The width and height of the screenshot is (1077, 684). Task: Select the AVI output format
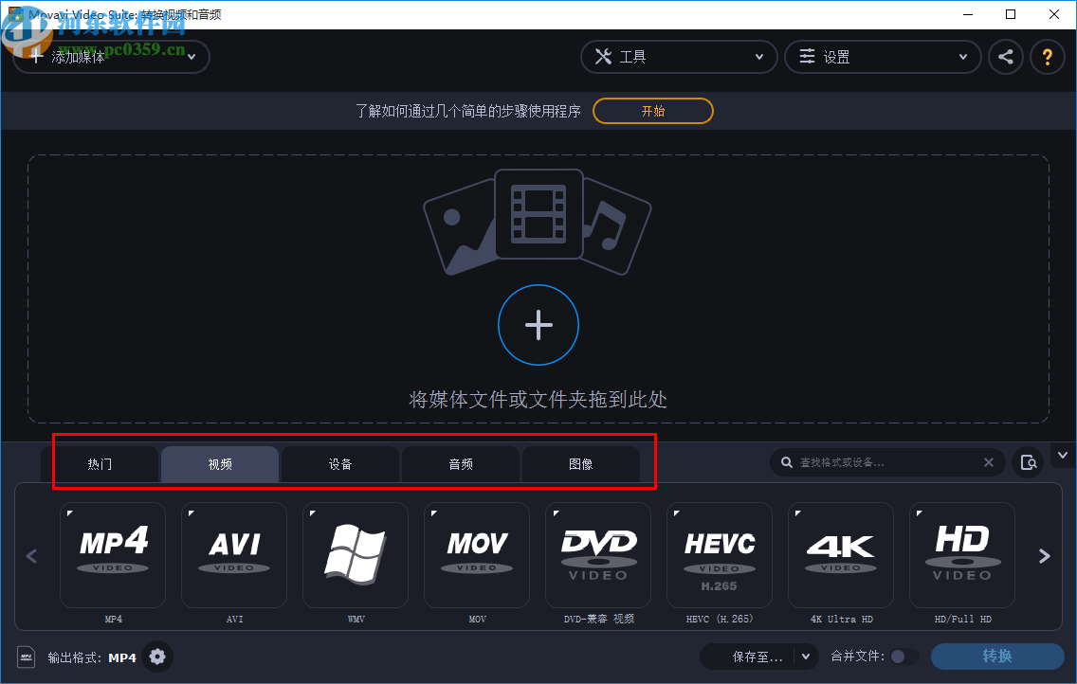click(234, 556)
